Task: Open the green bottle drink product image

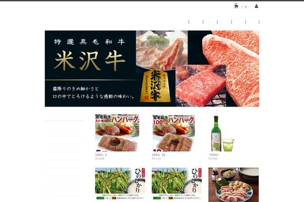Action: 222,133
